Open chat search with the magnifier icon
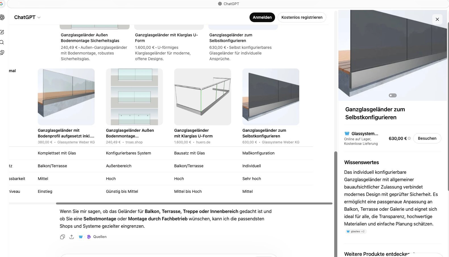449x257 pixels. (2, 42)
